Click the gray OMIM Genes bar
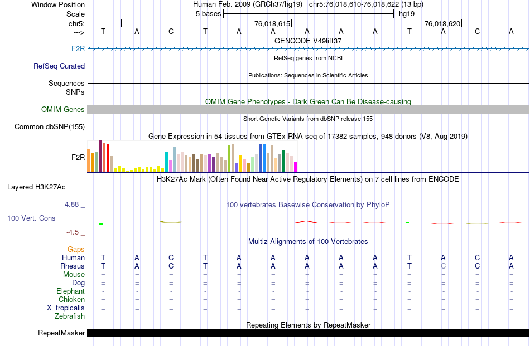This screenshot has height=346, width=530. click(309, 109)
